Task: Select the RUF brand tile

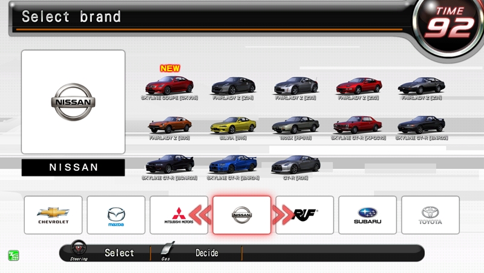Action: [x=305, y=215]
